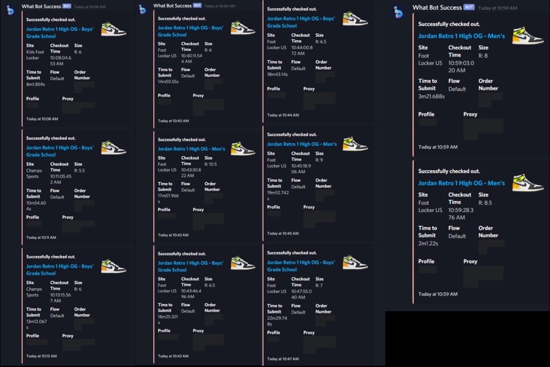Open Jordan Retro link in the 18m25.321s card
The height and width of the screenshot is (367, 550).
(x=190, y=266)
